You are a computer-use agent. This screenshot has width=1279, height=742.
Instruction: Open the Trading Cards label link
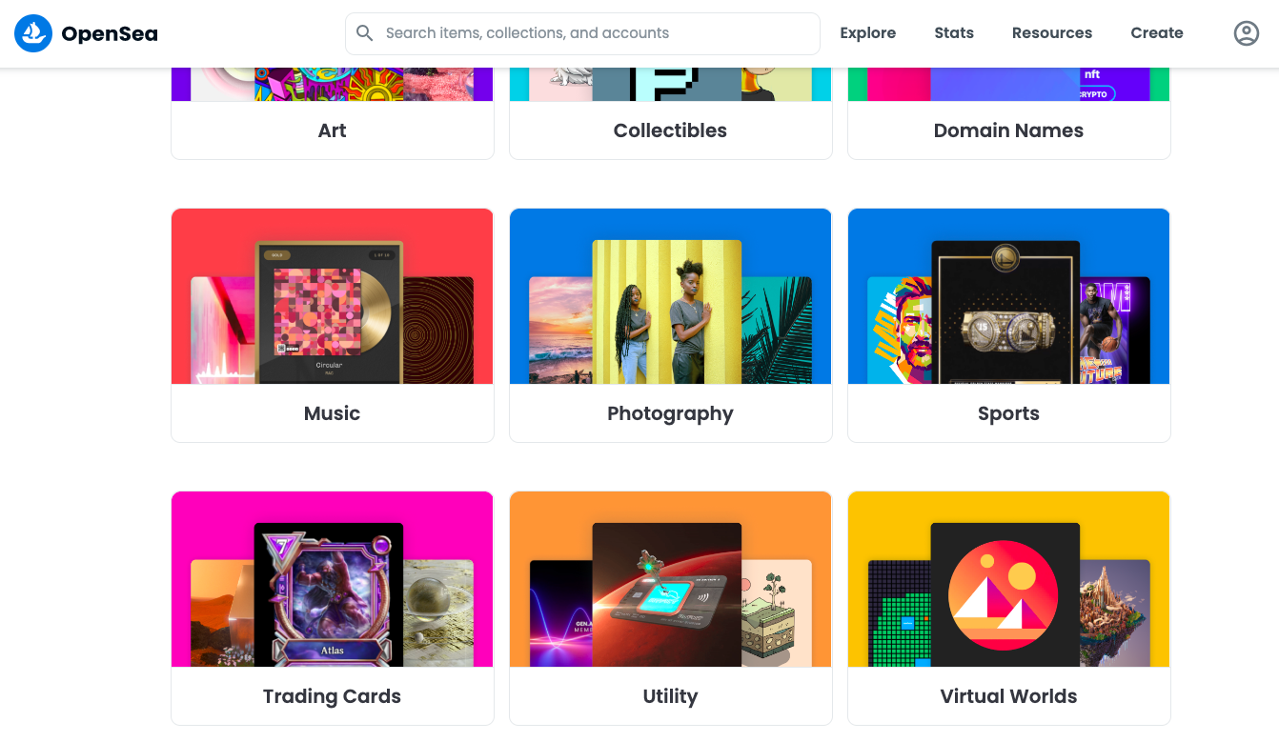(333, 696)
